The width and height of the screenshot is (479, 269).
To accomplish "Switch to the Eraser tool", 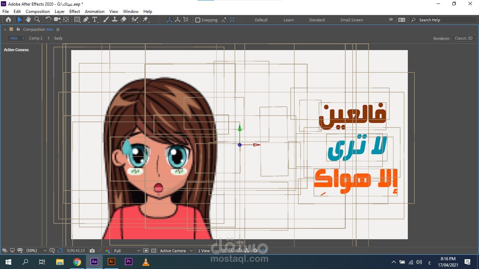I will (x=124, y=20).
